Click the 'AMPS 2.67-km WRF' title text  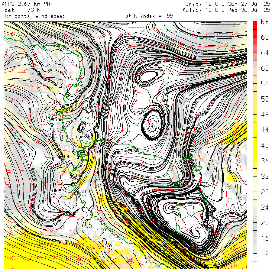coord(27,4)
